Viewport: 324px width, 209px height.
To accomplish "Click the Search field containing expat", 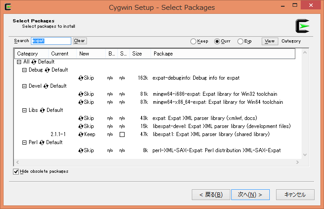I will click(51, 41).
